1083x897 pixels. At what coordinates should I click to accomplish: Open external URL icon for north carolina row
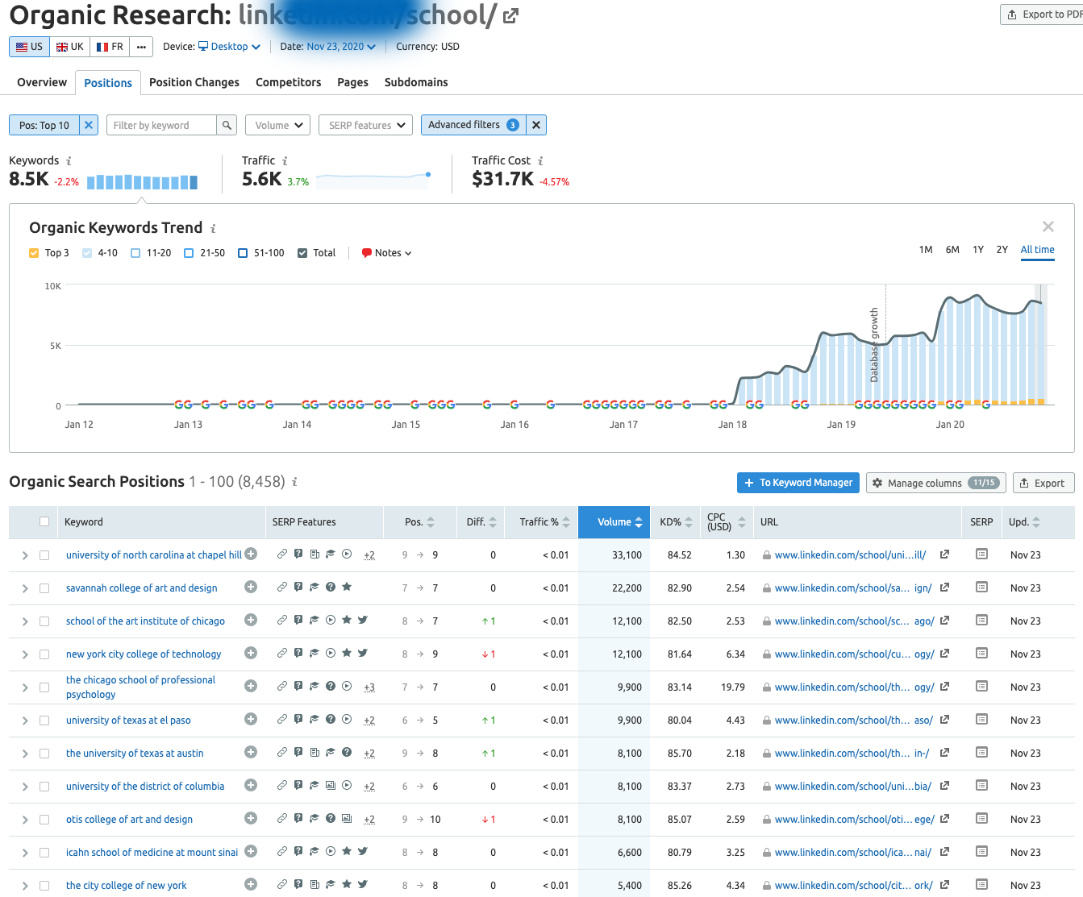click(x=944, y=554)
